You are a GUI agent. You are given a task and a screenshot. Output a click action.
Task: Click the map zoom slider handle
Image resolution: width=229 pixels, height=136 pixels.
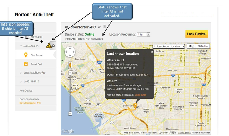click(70, 91)
